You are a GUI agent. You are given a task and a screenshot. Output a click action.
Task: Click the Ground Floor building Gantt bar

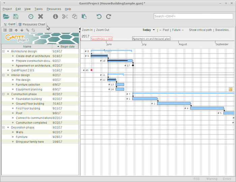point(174,104)
